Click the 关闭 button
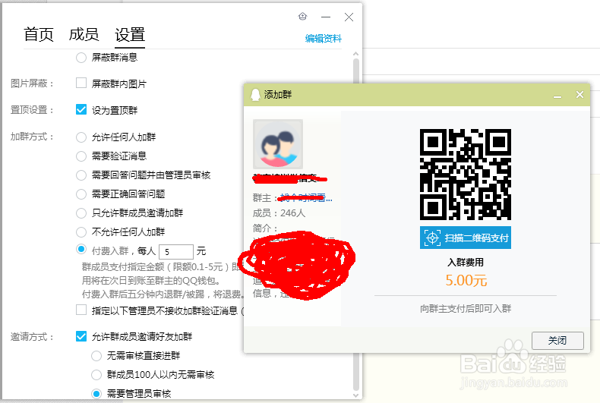The height and width of the screenshot is (403, 600). 557,340
